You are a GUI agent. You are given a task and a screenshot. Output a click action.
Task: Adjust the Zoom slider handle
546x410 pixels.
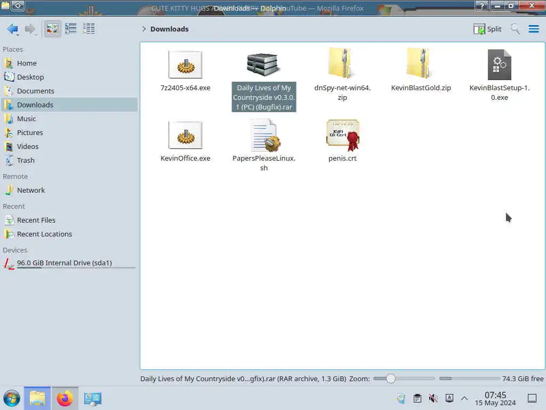(x=391, y=379)
